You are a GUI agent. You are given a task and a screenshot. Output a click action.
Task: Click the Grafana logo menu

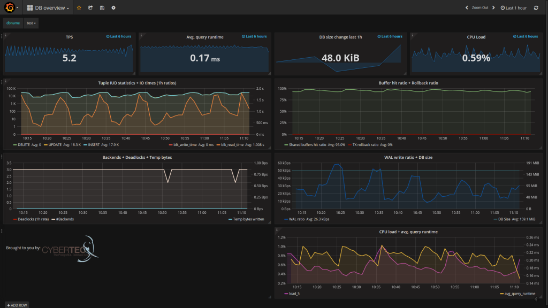coord(11,8)
